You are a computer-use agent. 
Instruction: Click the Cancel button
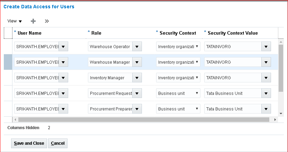pos(58,143)
